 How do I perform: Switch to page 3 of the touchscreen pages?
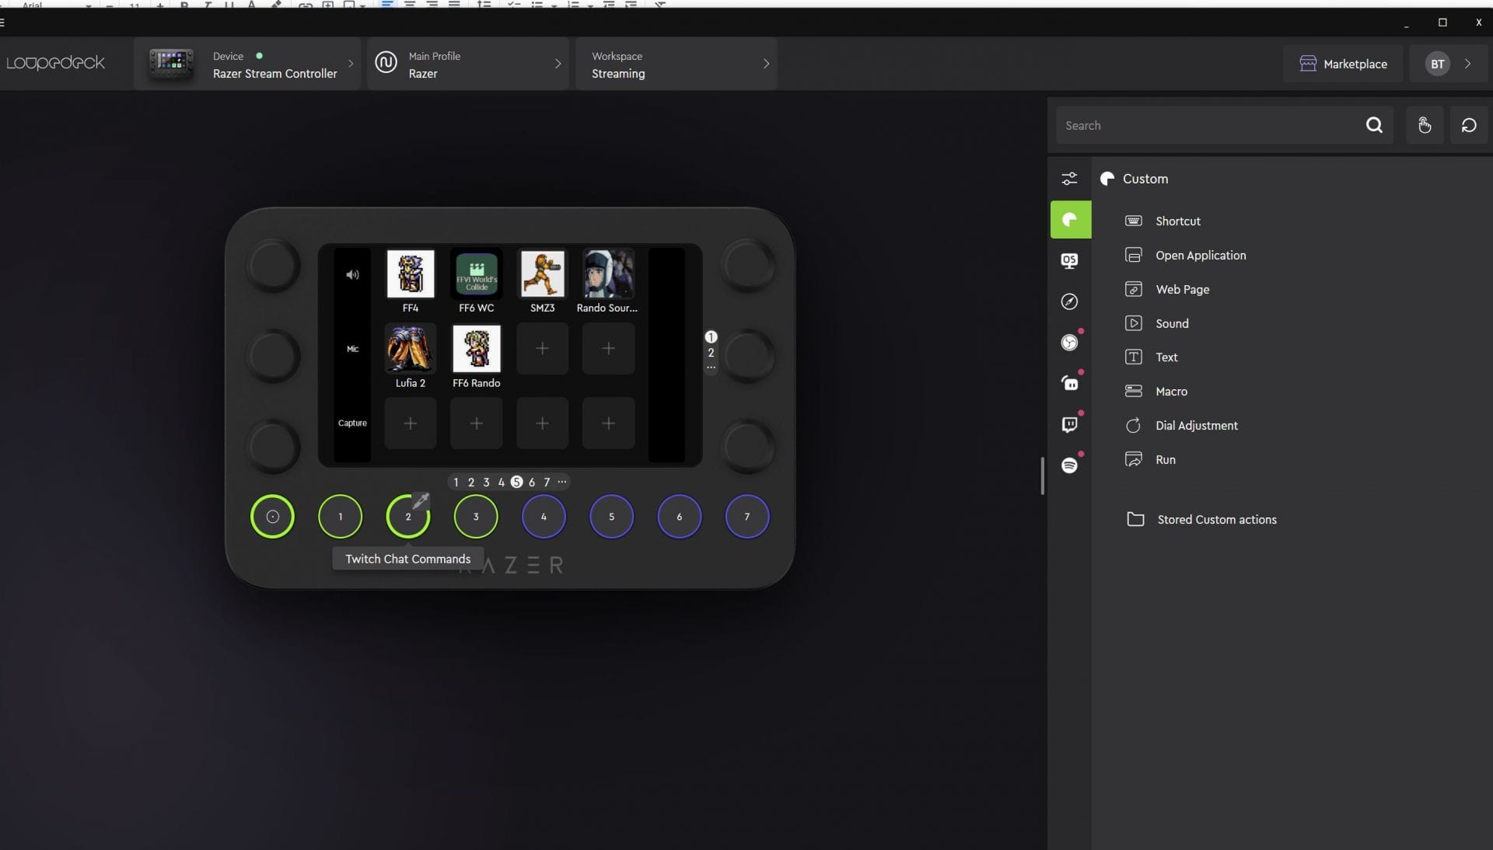(x=486, y=482)
